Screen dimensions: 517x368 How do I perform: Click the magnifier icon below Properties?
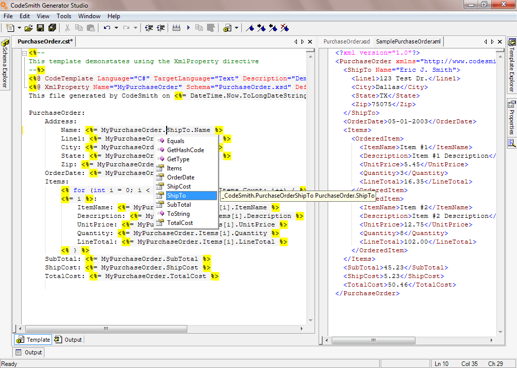[x=512, y=143]
